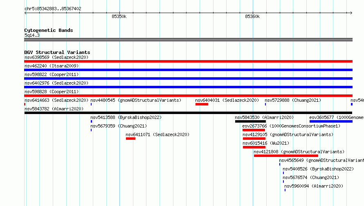Select the blue marker under nsv5729888
The image size is (364, 206).
coord(265,104)
